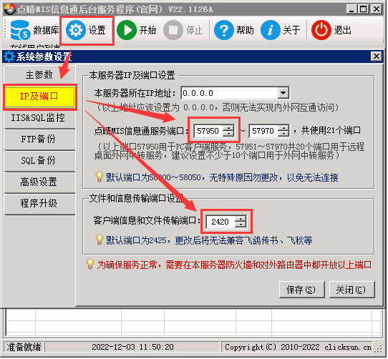The image size is (388, 359).
Task: Select the IIS&SQL监控 tab
Action: [x=39, y=118]
